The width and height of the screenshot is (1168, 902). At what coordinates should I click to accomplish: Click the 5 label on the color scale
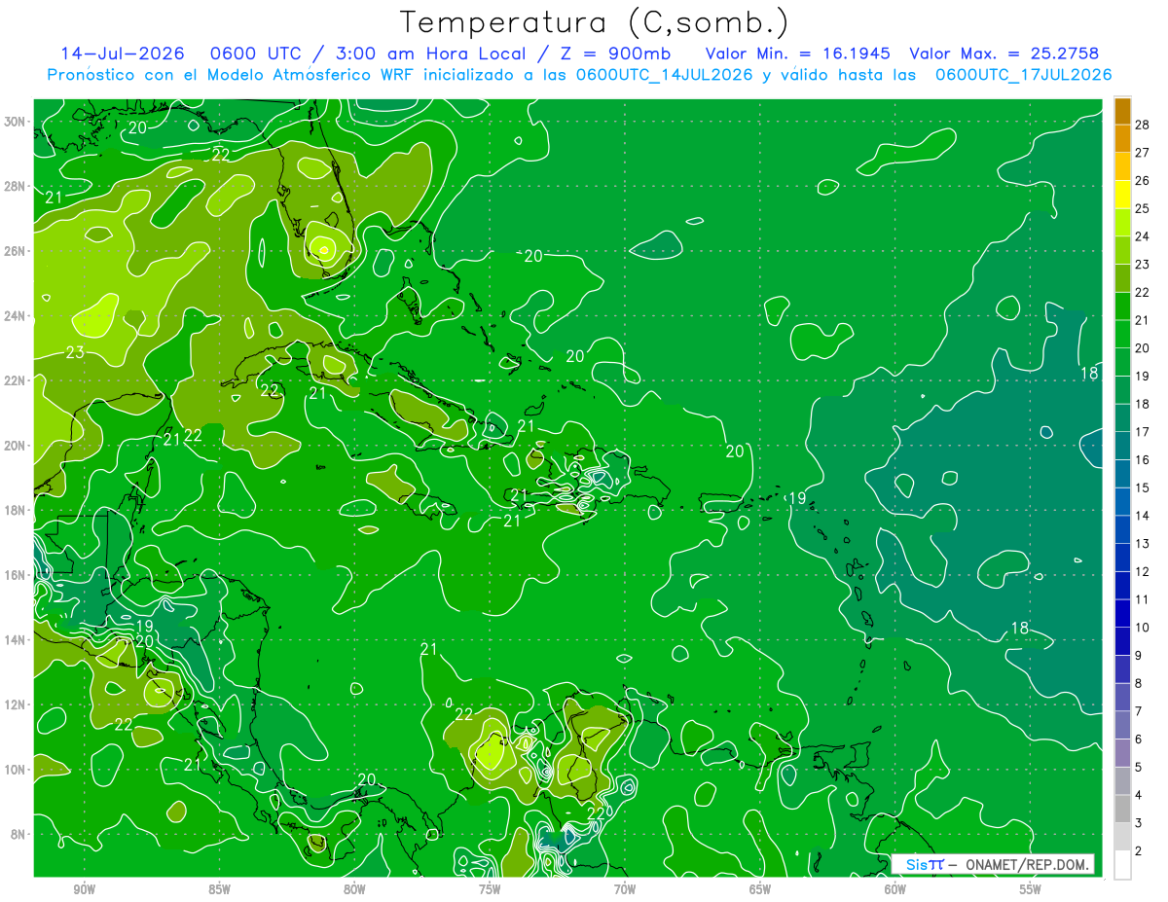(1138, 768)
